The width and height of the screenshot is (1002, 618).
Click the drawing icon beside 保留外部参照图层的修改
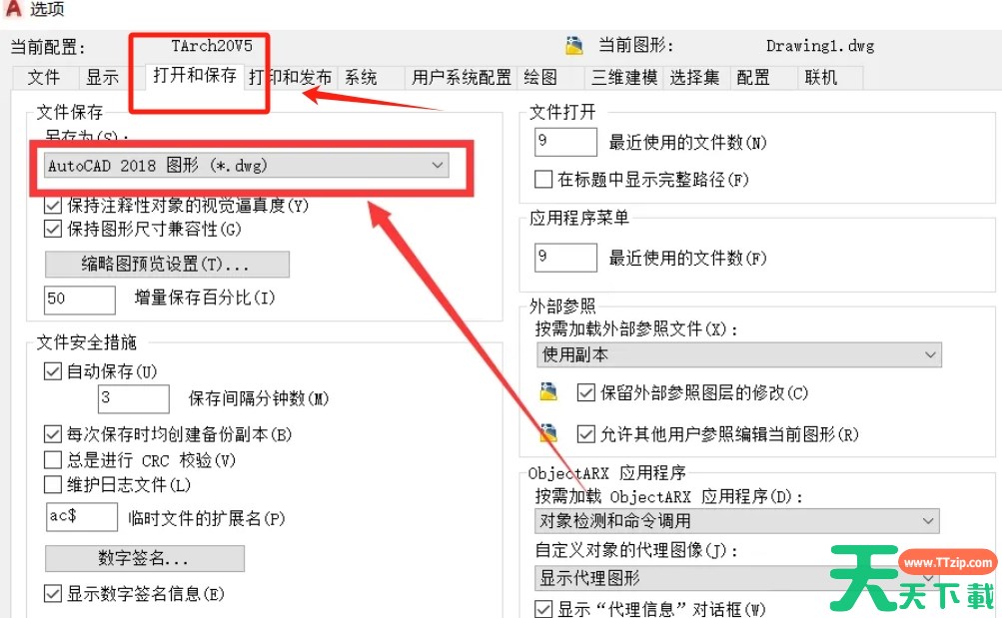point(548,392)
